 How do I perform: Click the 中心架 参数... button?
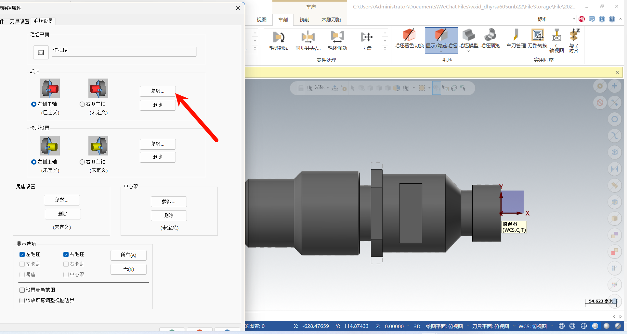pos(169,202)
